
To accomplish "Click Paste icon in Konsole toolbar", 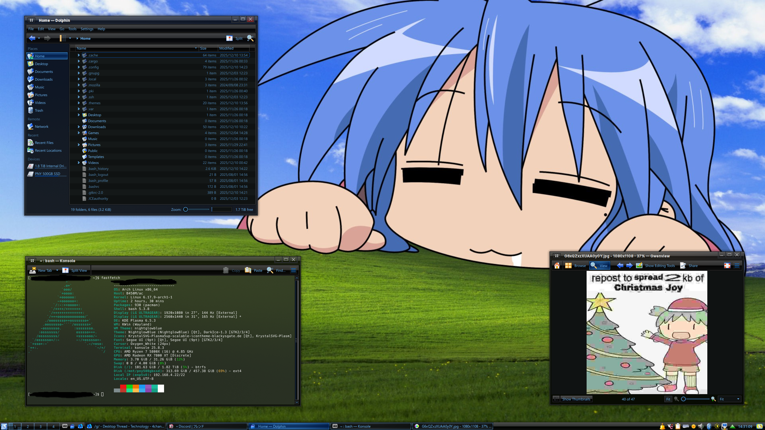I will (248, 270).
